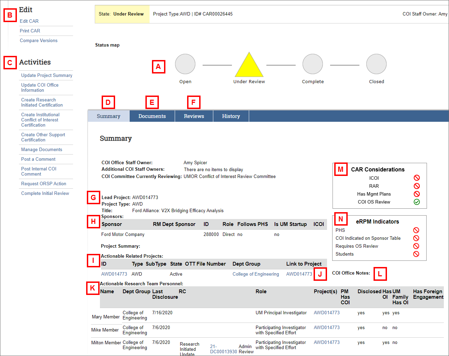This screenshot has height=356, width=449.
Task: Open the College of Engineering department link
Action: 256,274
